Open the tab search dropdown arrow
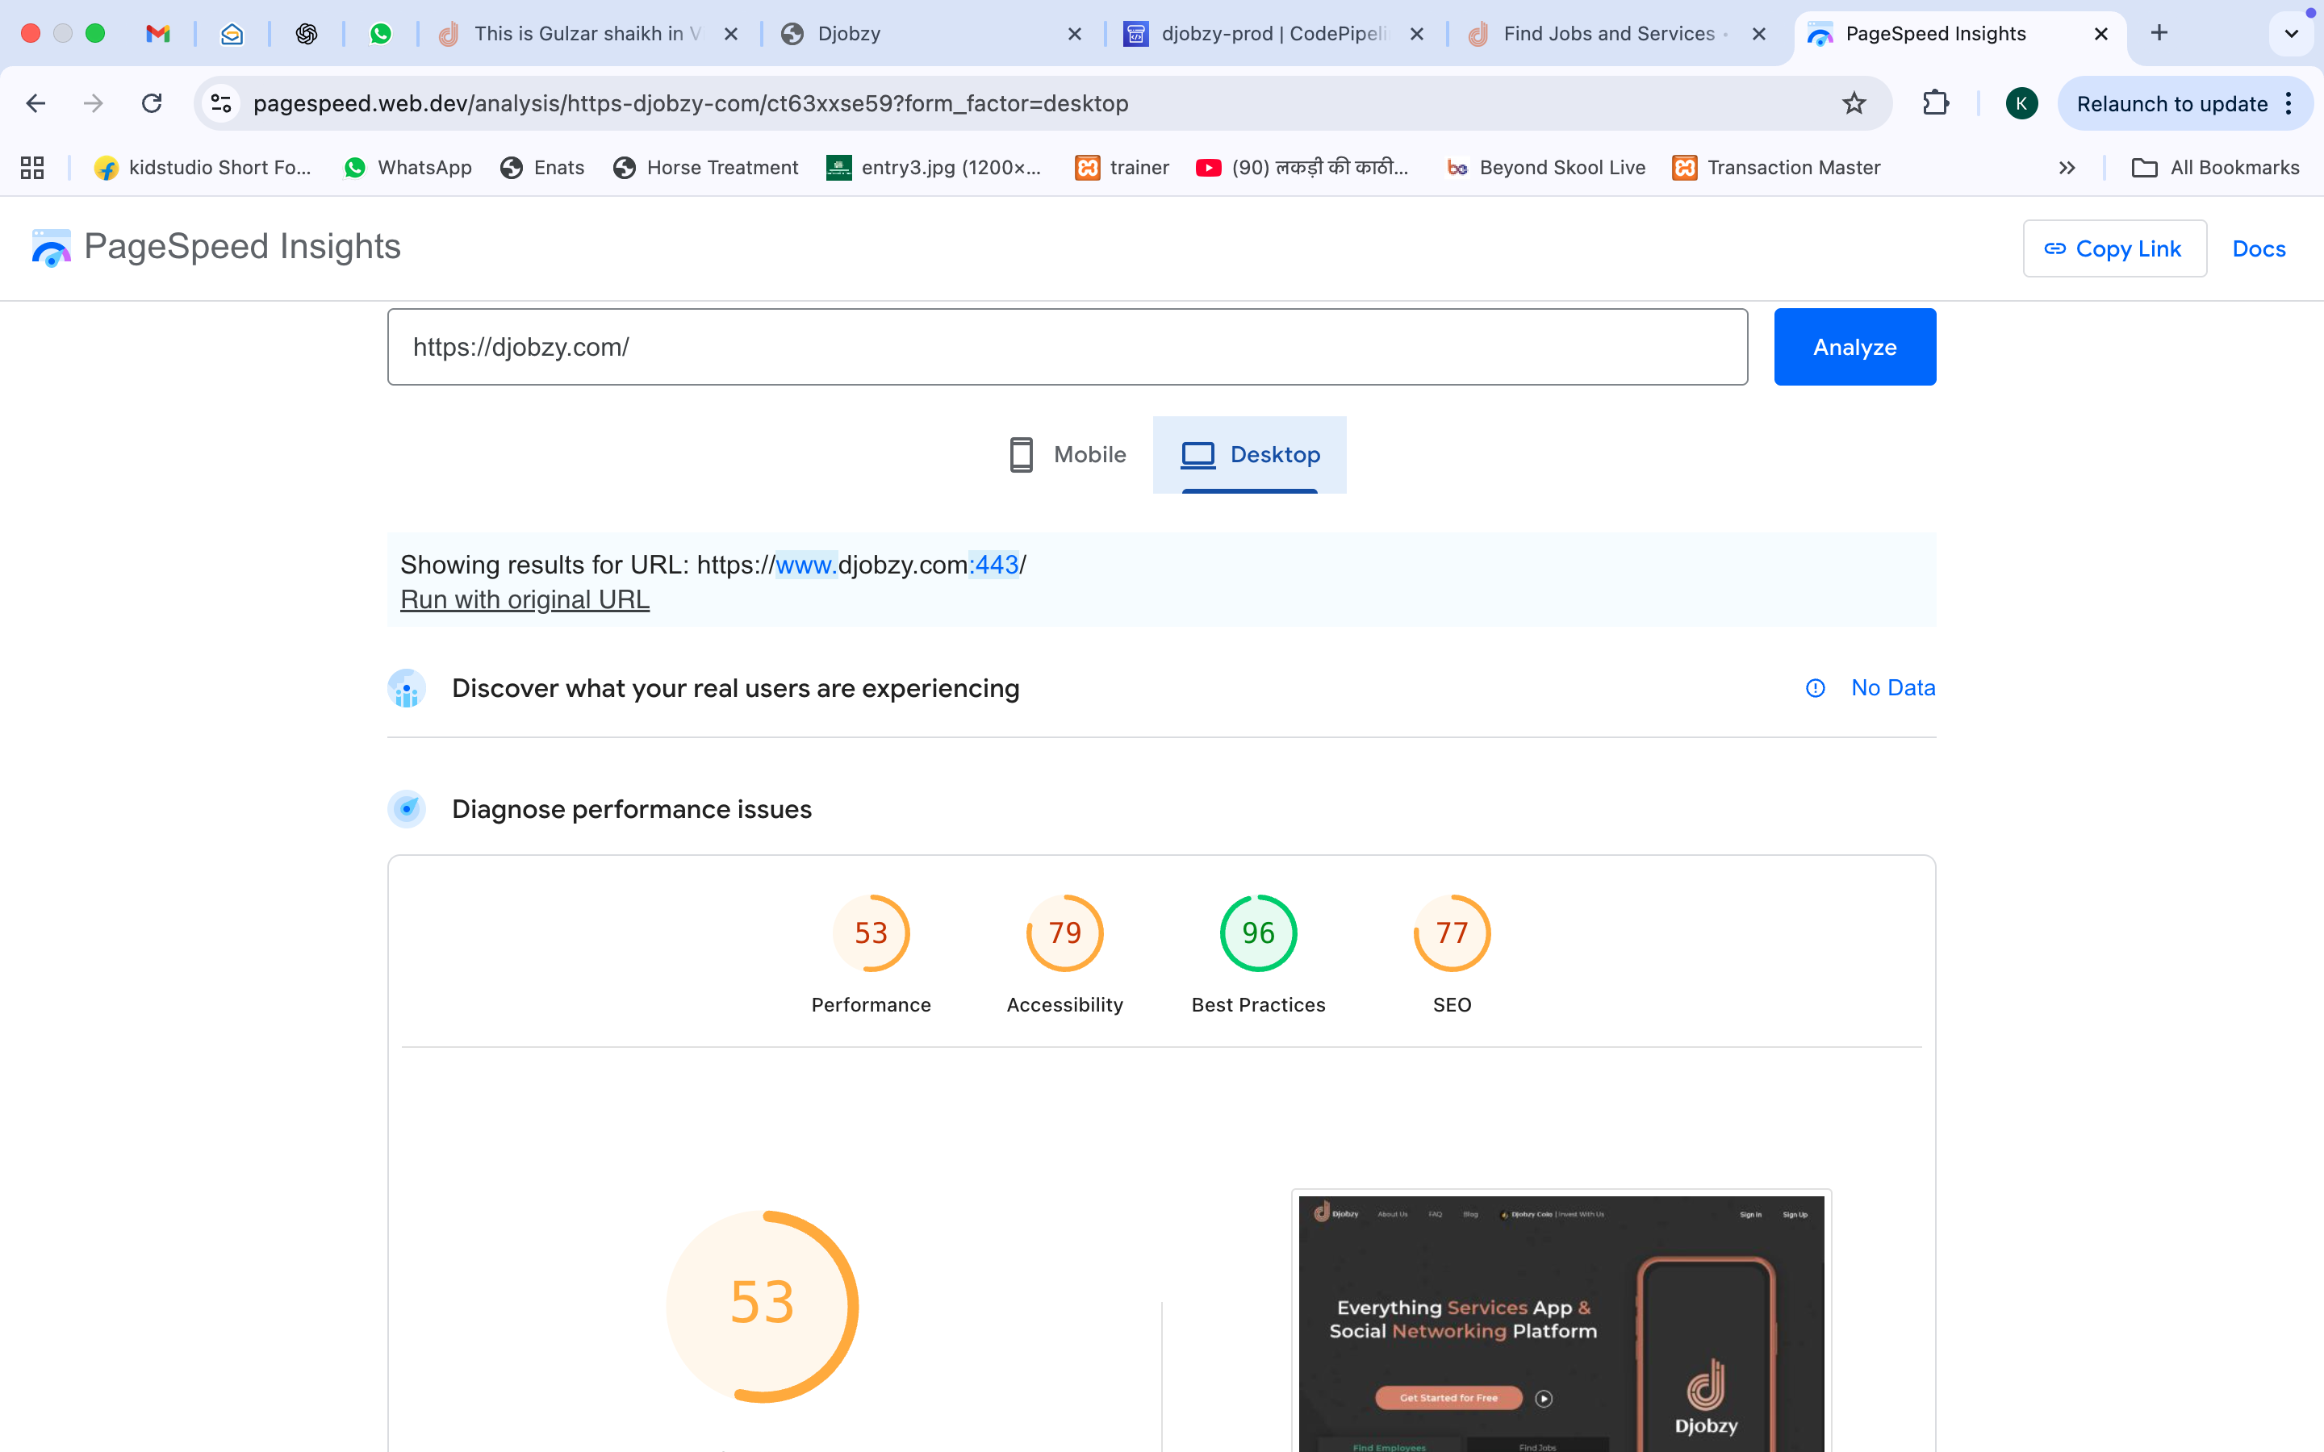Viewport: 2324px width, 1452px height. pos(2292,34)
